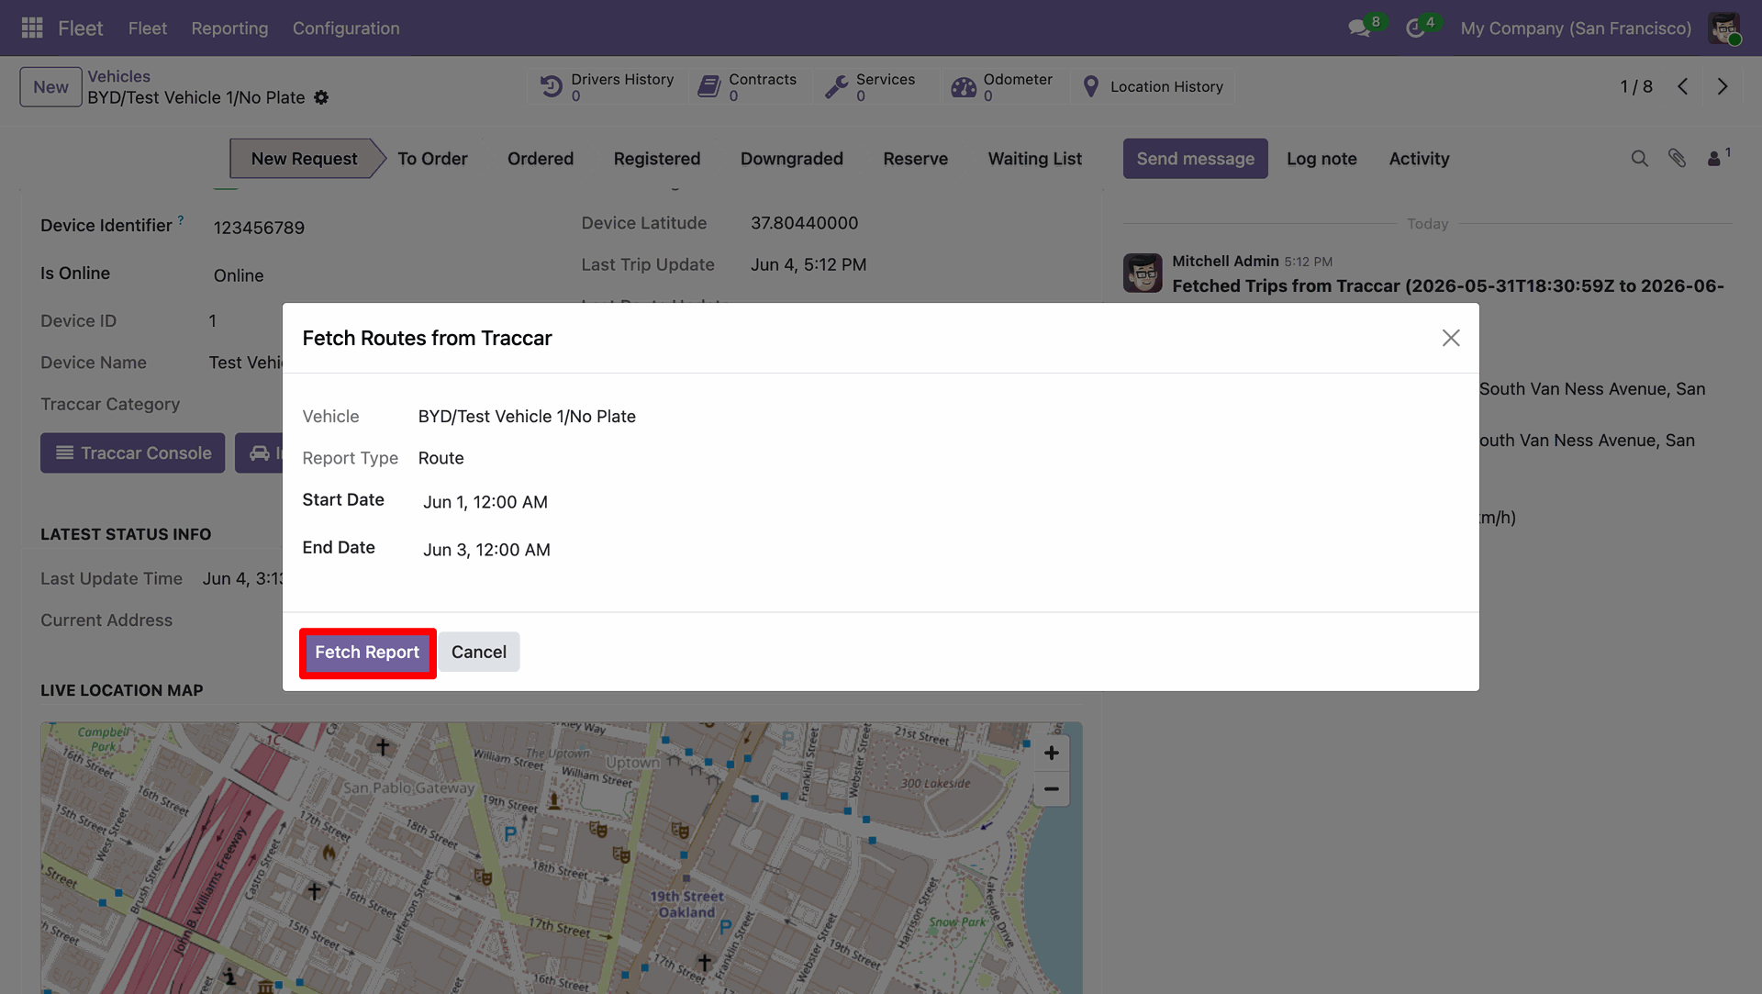Screen dimensions: 1762x994
Task: Set status to To Order
Action: click(432, 159)
